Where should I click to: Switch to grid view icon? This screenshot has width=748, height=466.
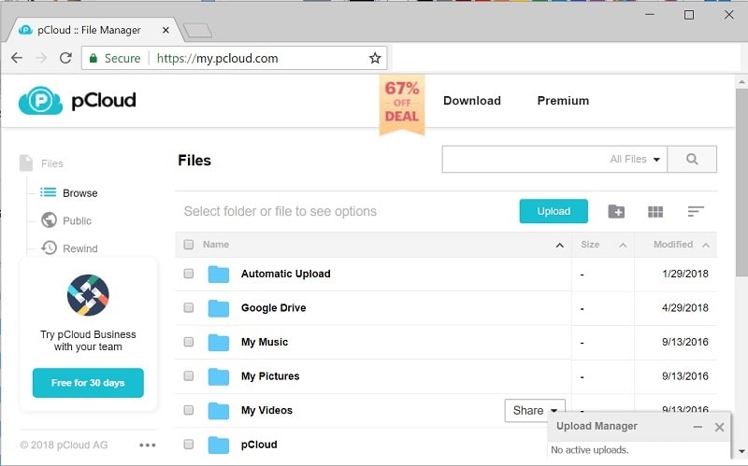point(655,211)
